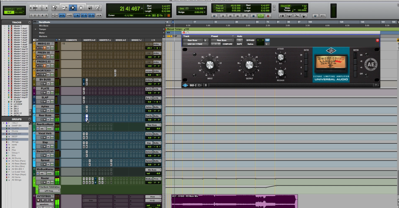Viewport: 399px width, 208px height.
Task: Mute the PLATE track
Action: click(x=45, y=92)
